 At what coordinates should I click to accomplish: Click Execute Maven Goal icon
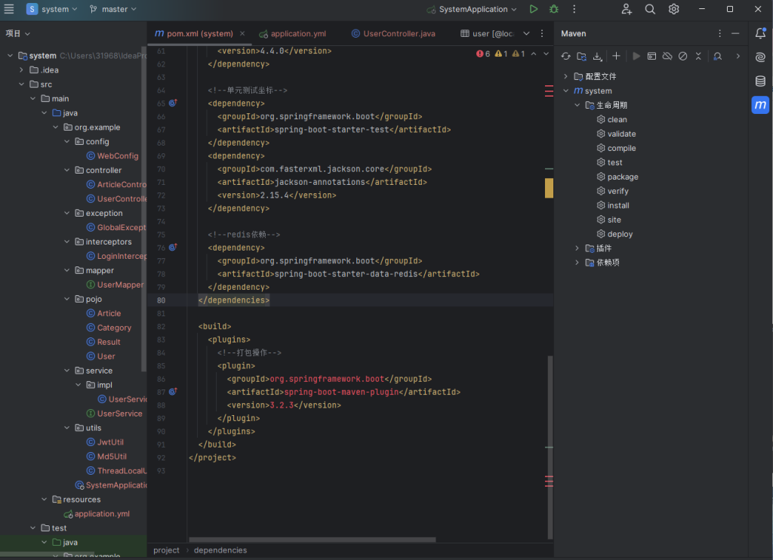pyautogui.click(x=651, y=56)
